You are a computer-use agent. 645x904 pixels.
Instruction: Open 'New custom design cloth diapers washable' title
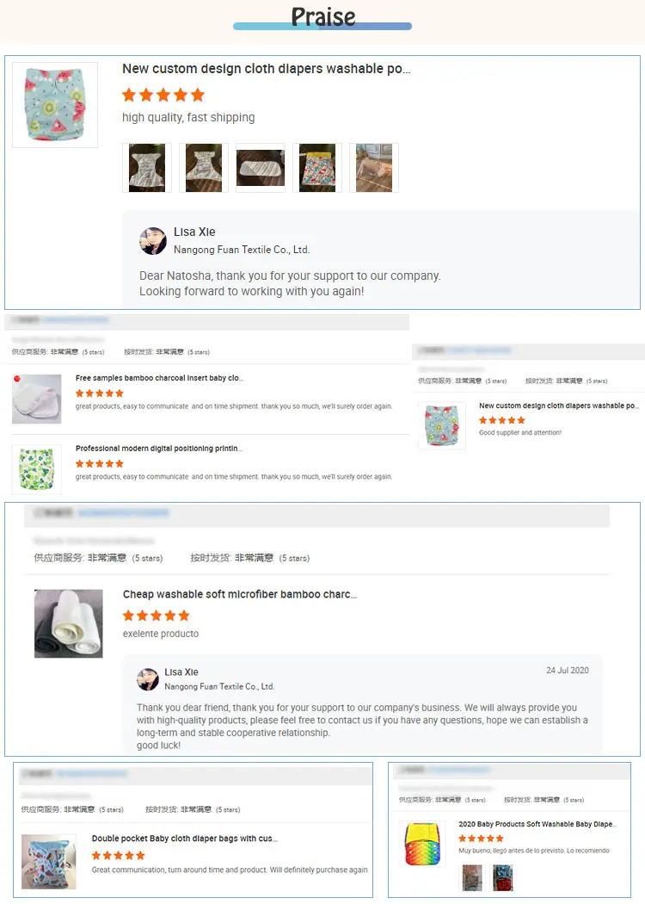[266, 69]
